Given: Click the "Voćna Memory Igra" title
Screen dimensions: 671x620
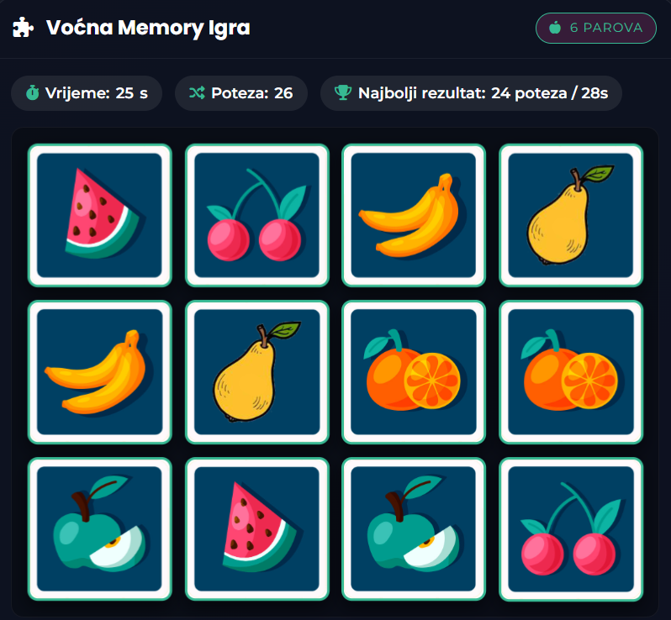Looking at the screenshot, I should [x=148, y=28].
